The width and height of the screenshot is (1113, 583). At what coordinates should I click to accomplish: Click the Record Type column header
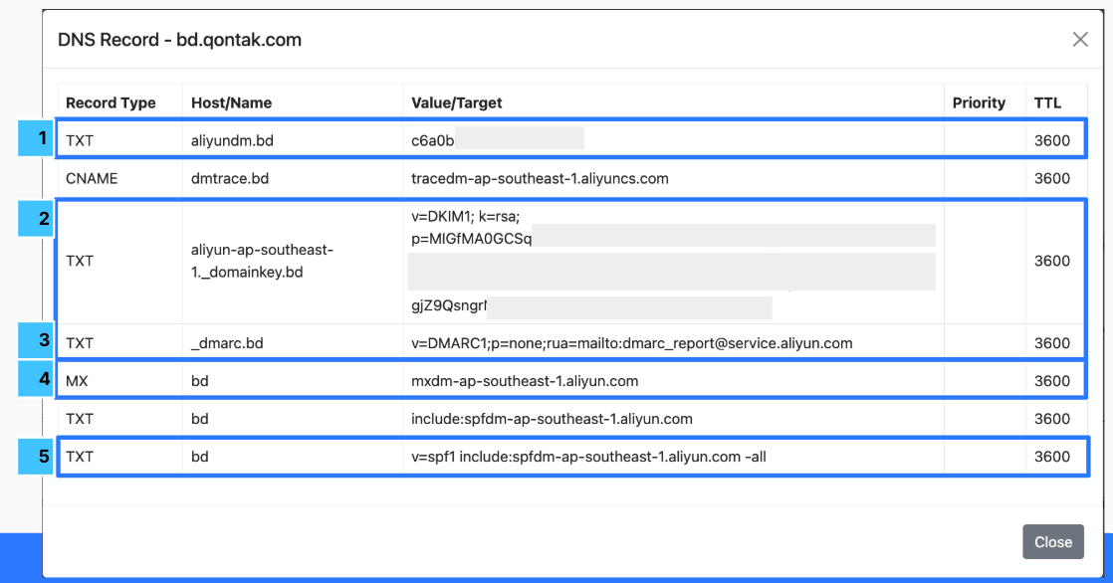pyautogui.click(x=111, y=102)
